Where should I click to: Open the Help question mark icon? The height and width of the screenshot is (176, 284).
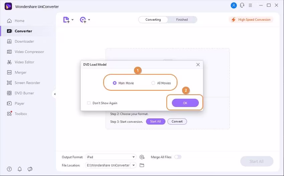(9, 169)
